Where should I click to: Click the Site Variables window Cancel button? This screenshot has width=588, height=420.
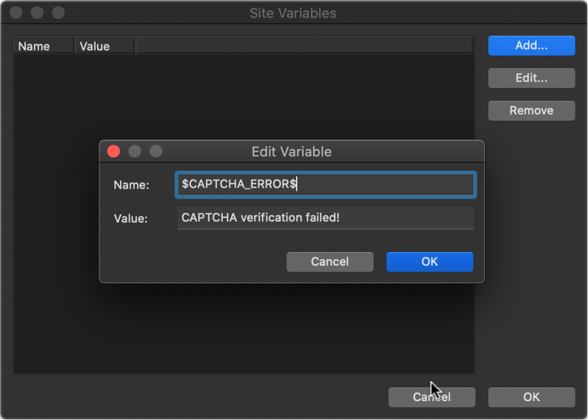(432, 397)
